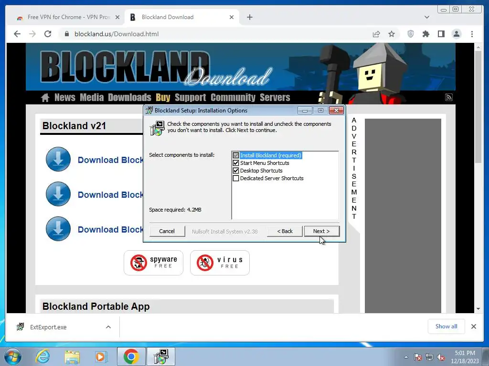Screen dimensions: 489x366
Task: Click the first blue download arrow icon
Action: pyautogui.click(x=58, y=159)
